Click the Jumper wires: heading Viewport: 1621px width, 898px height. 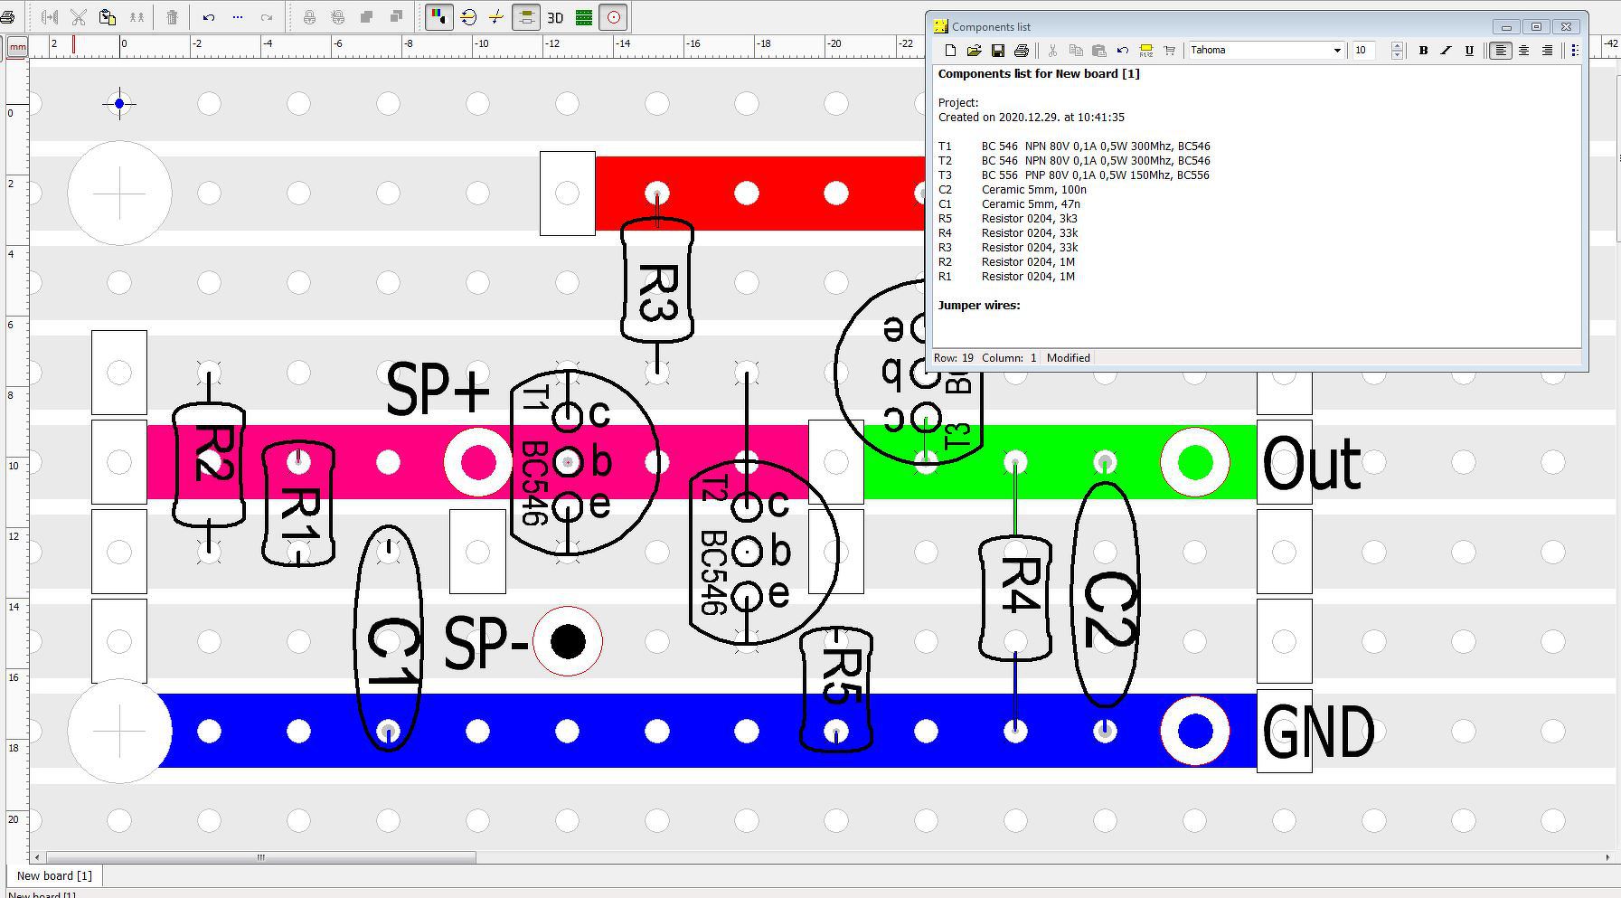pos(979,306)
